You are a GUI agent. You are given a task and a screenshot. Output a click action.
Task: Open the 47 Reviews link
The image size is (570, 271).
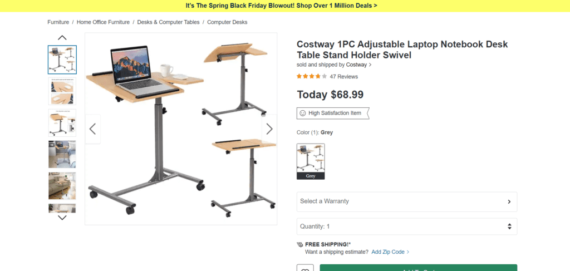(343, 77)
